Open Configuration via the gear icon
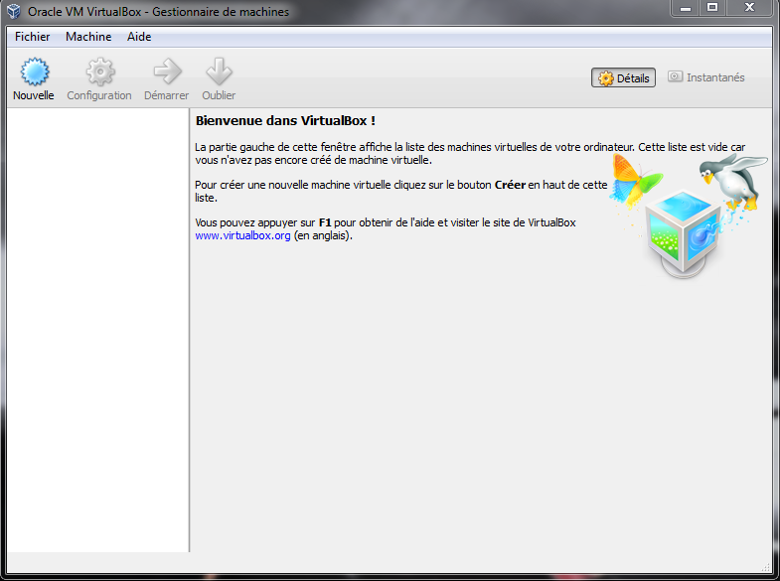 [100, 73]
